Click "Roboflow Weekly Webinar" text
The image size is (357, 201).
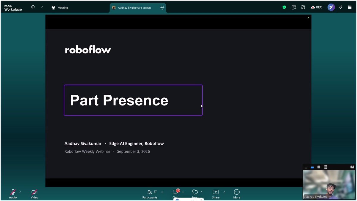click(87, 151)
